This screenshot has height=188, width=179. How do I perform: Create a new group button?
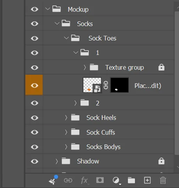pos(131,180)
